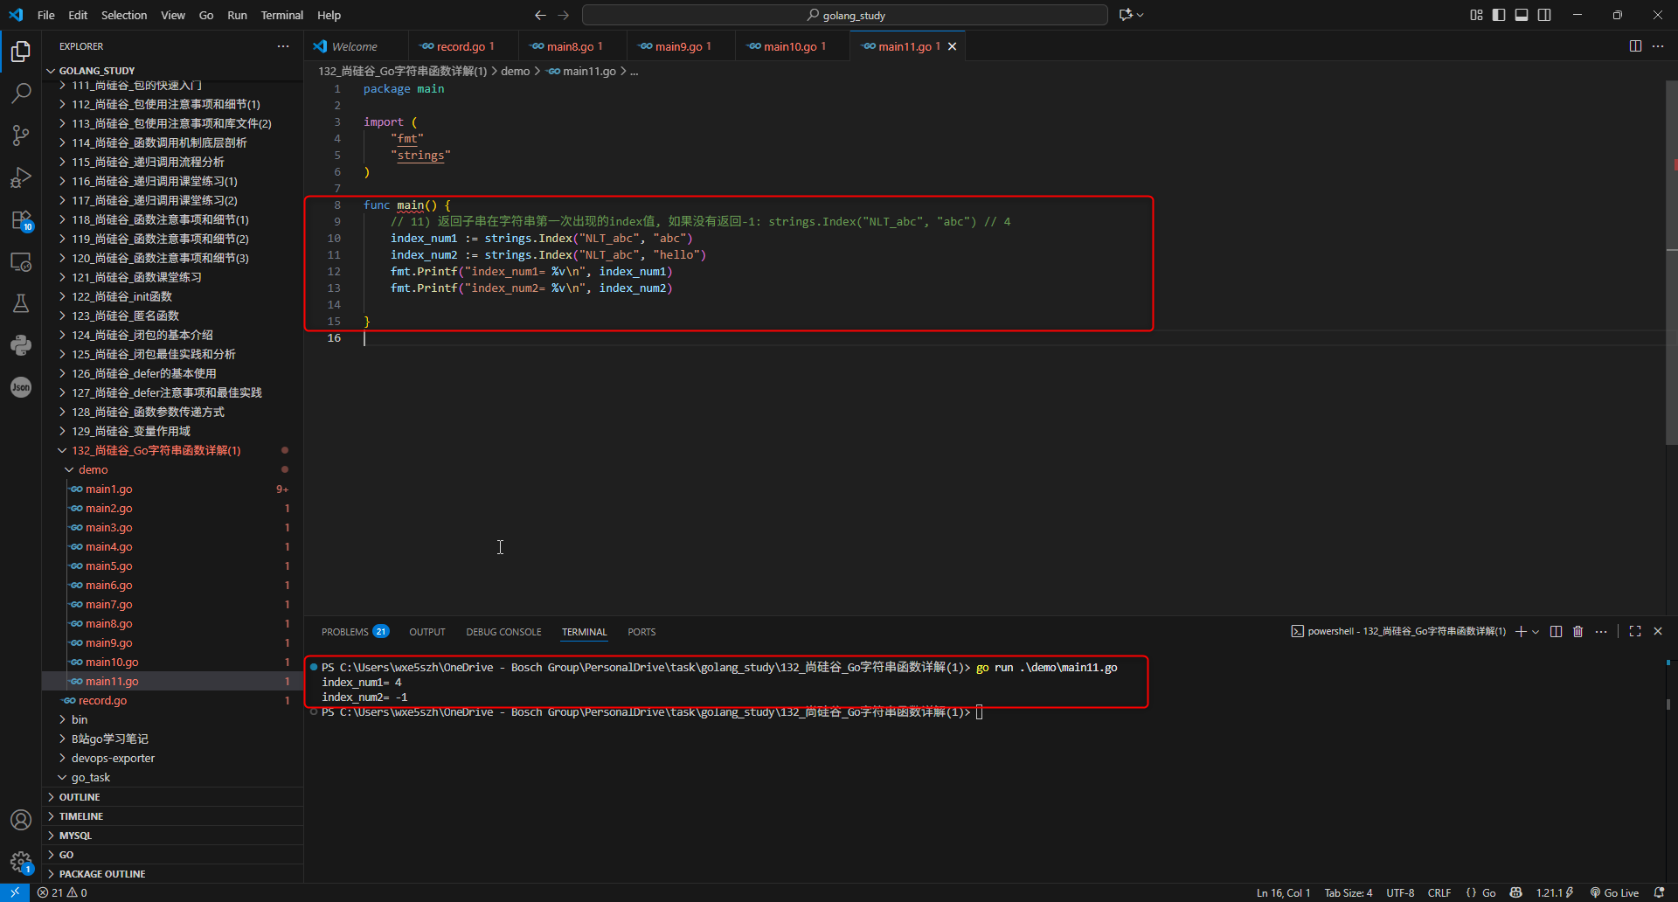
Task: Open the Manage gear icon
Action: [21, 862]
